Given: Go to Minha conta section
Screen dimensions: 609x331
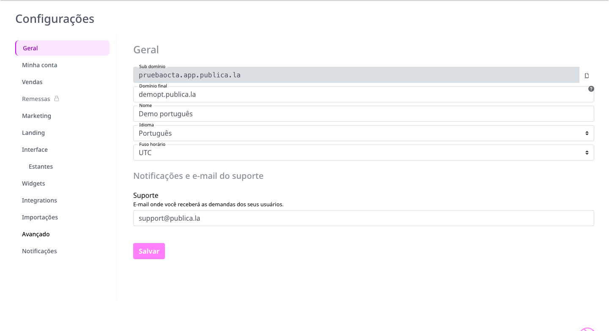Looking at the screenshot, I should (39, 65).
